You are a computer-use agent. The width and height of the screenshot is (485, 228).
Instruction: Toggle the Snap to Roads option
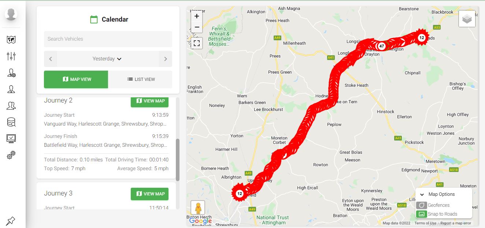pyautogui.click(x=421, y=214)
